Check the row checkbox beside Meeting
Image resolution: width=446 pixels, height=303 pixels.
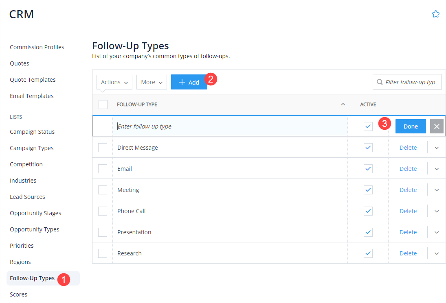[x=103, y=190]
